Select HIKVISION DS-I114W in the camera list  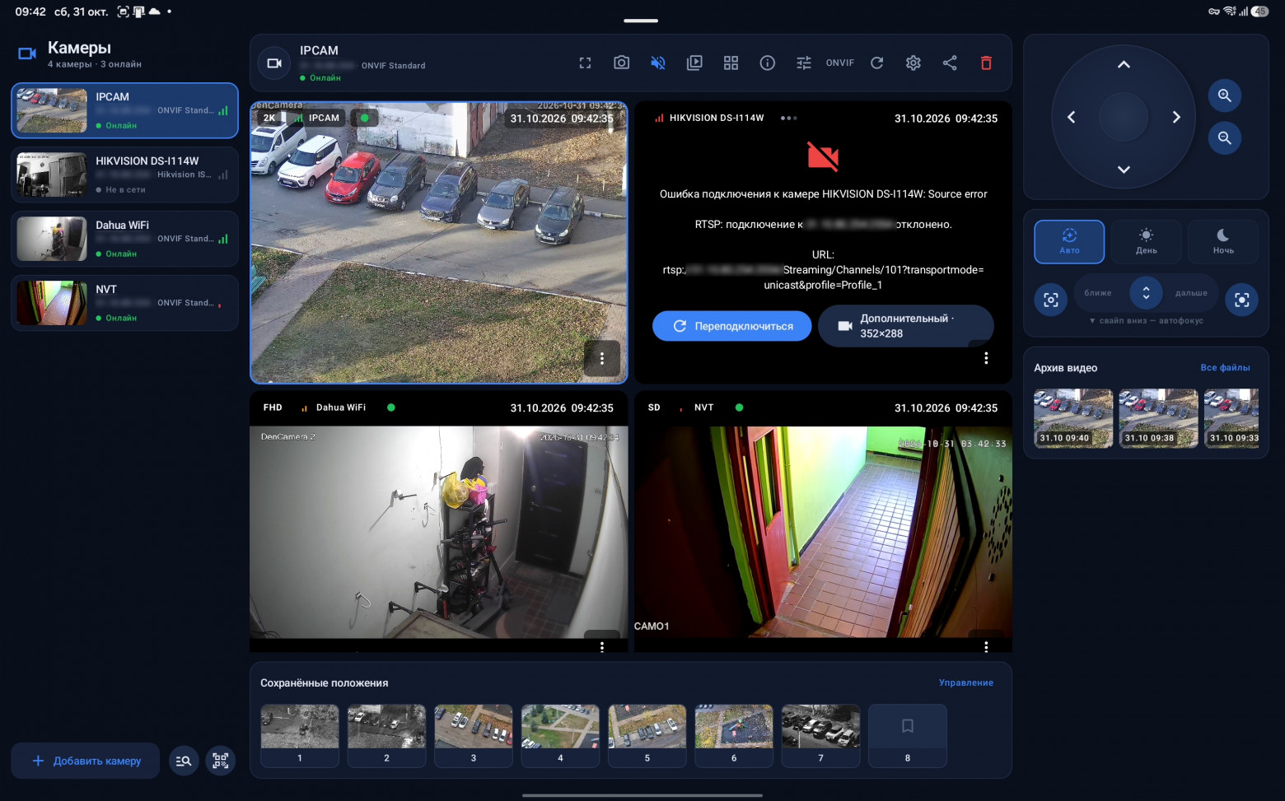(x=124, y=175)
